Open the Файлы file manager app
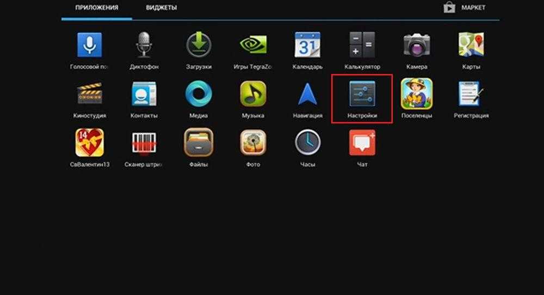The height and width of the screenshot is (295, 544). (x=199, y=143)
